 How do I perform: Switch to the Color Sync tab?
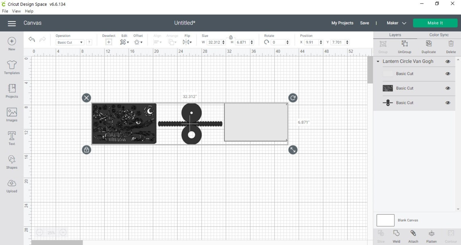439,35
